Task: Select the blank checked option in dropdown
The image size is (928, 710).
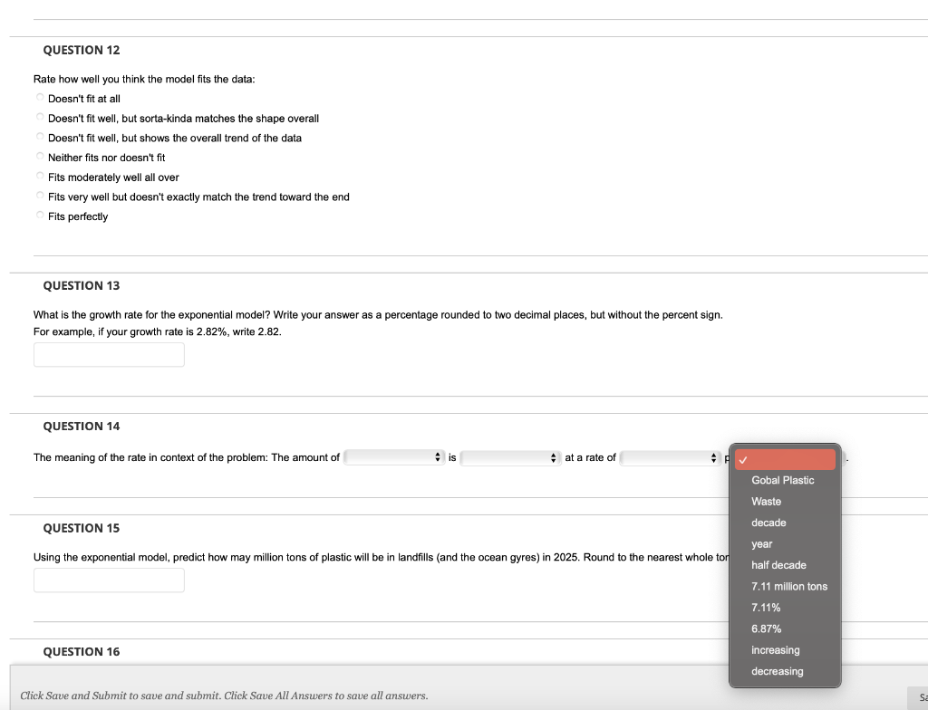Action: (x=785, y=460)
